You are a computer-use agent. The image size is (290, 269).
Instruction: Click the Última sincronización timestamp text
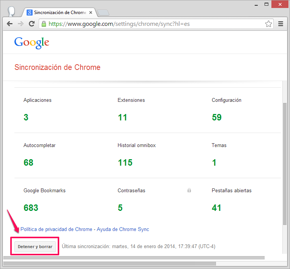[139, 247]
